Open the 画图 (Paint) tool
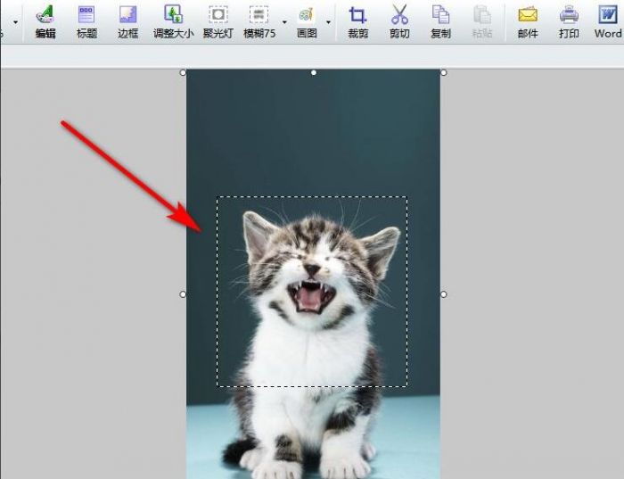624x479 pixels. [307, 21]
